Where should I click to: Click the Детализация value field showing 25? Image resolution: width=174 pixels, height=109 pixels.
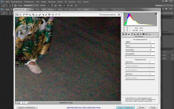pyautogui.click(x=152, y=50)
